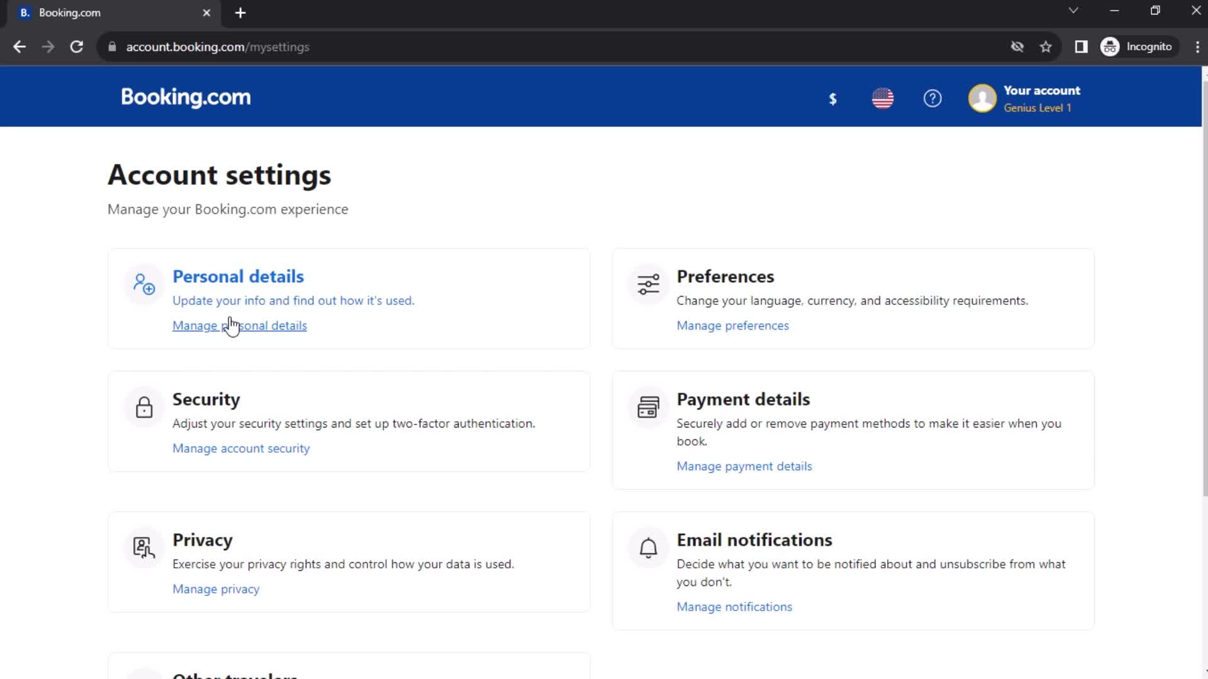Open the help question mark icon
Screen dimensions: 1208x679
[932, 98]
